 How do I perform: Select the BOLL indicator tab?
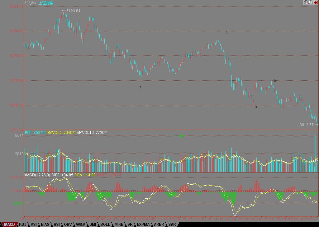105,225
